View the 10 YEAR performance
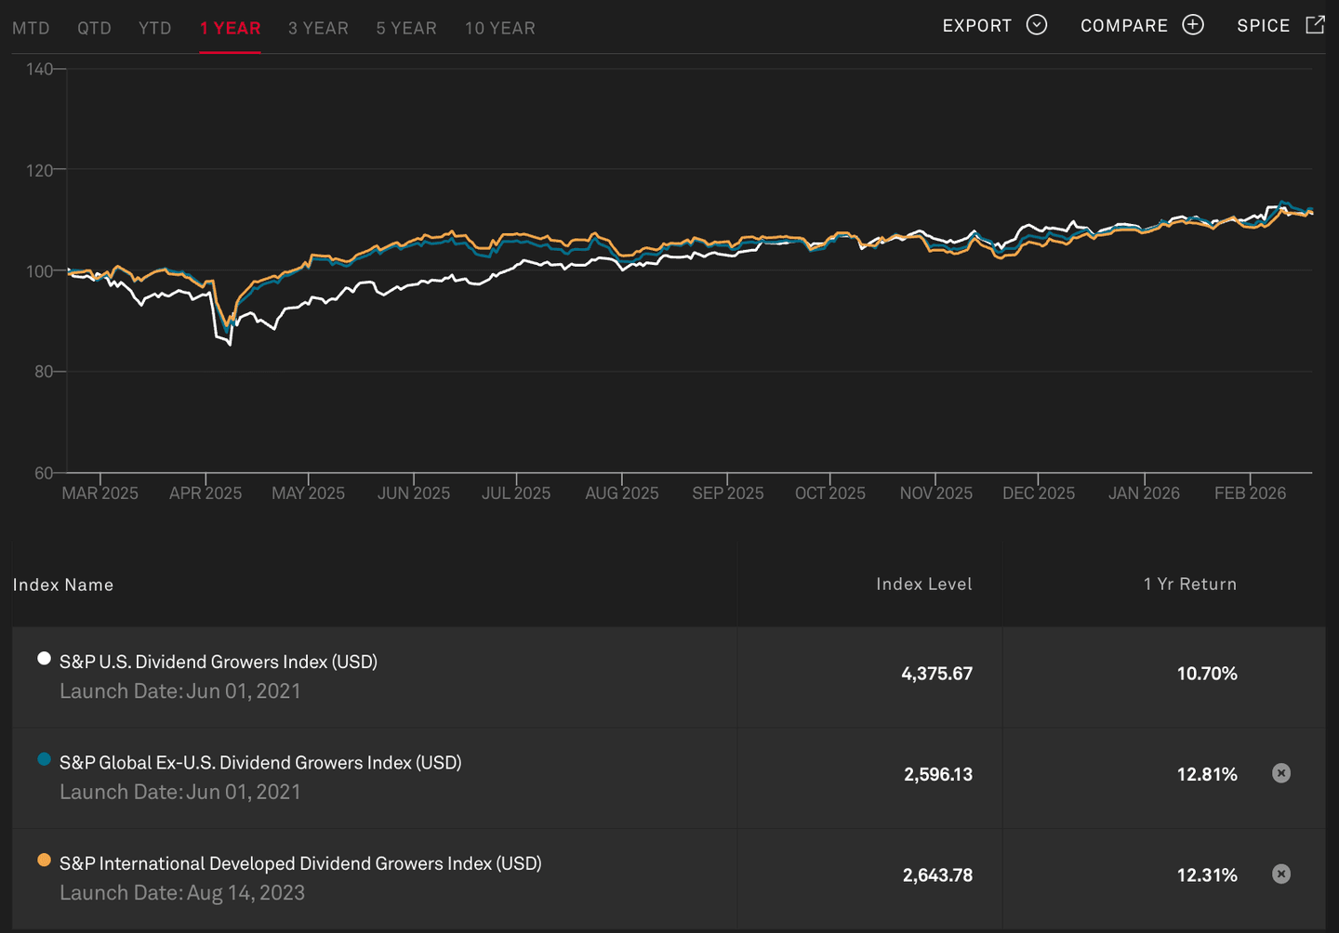 coord(500,28)
